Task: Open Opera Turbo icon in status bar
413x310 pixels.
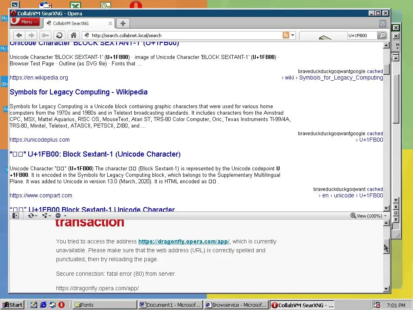Action: [x=58, y=216]
